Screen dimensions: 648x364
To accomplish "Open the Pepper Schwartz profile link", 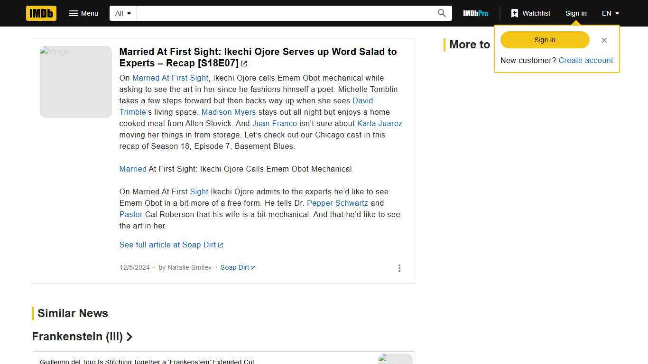I will (x=337, y=203).
